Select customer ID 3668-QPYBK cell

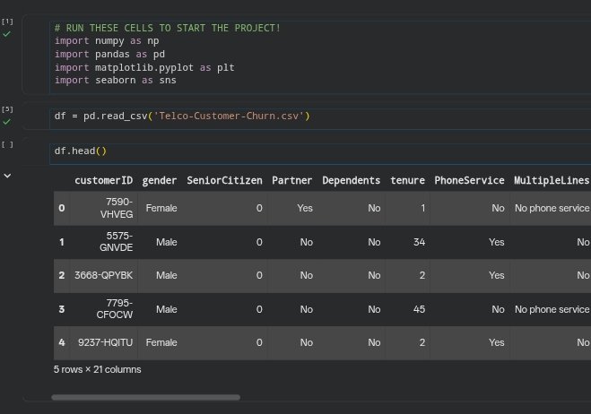point(104,275)
